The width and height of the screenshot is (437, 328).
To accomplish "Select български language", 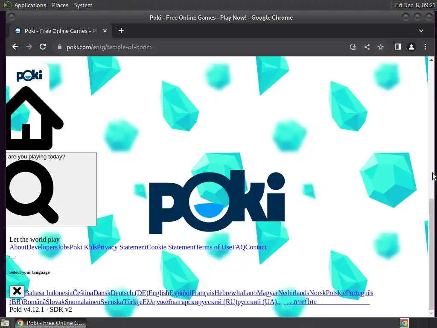I will coord(183,302).
